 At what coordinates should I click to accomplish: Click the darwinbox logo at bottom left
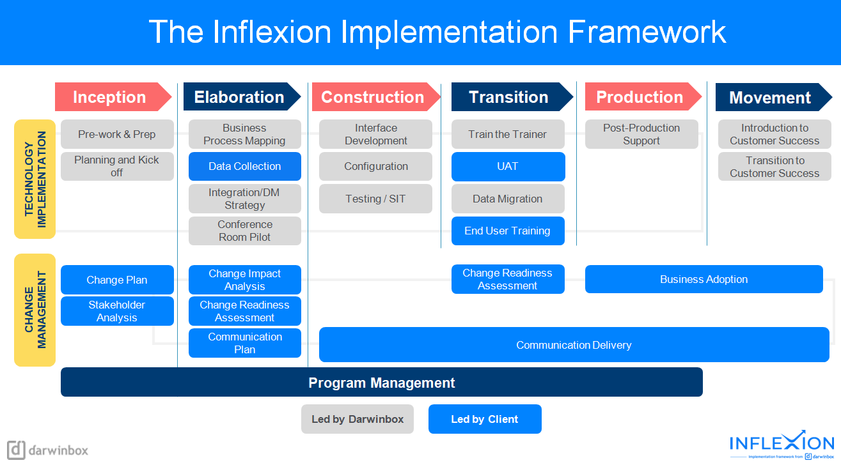point(48,450)
